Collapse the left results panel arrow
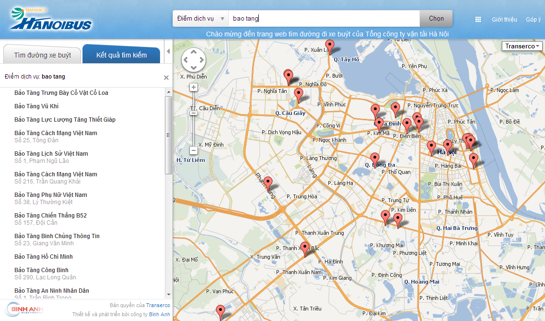Image resolution: width=545 pixels, height=321 pixels. tap(168, 51)
